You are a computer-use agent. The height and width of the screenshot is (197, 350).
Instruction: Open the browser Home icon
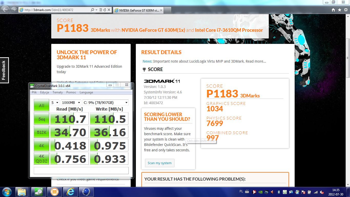[333, 10]
